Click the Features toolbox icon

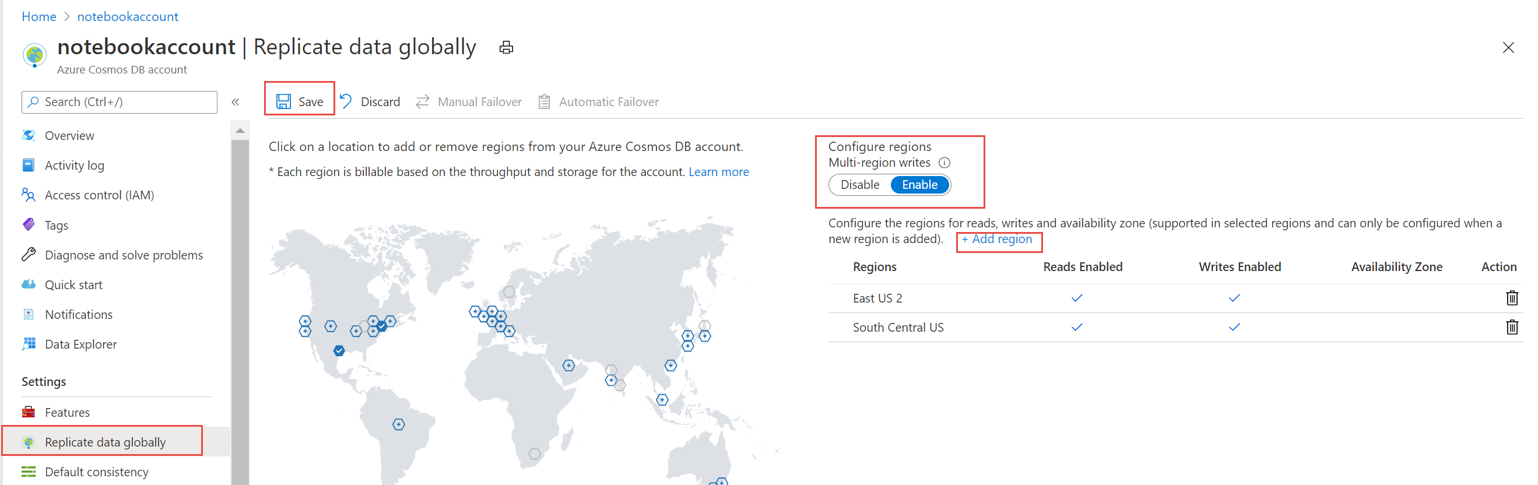click(29, 413)
